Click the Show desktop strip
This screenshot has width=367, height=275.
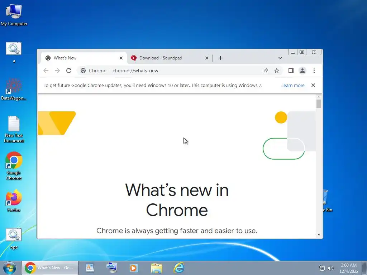(x=364, y=268)
